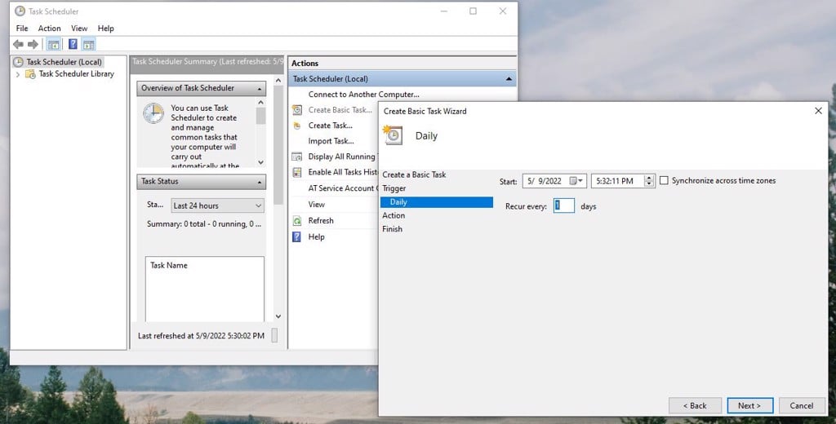Viewport: 836px width, 424px height.
Task: Enable Synchronize across time zones checkbox
Action: [x=664, y=180]
